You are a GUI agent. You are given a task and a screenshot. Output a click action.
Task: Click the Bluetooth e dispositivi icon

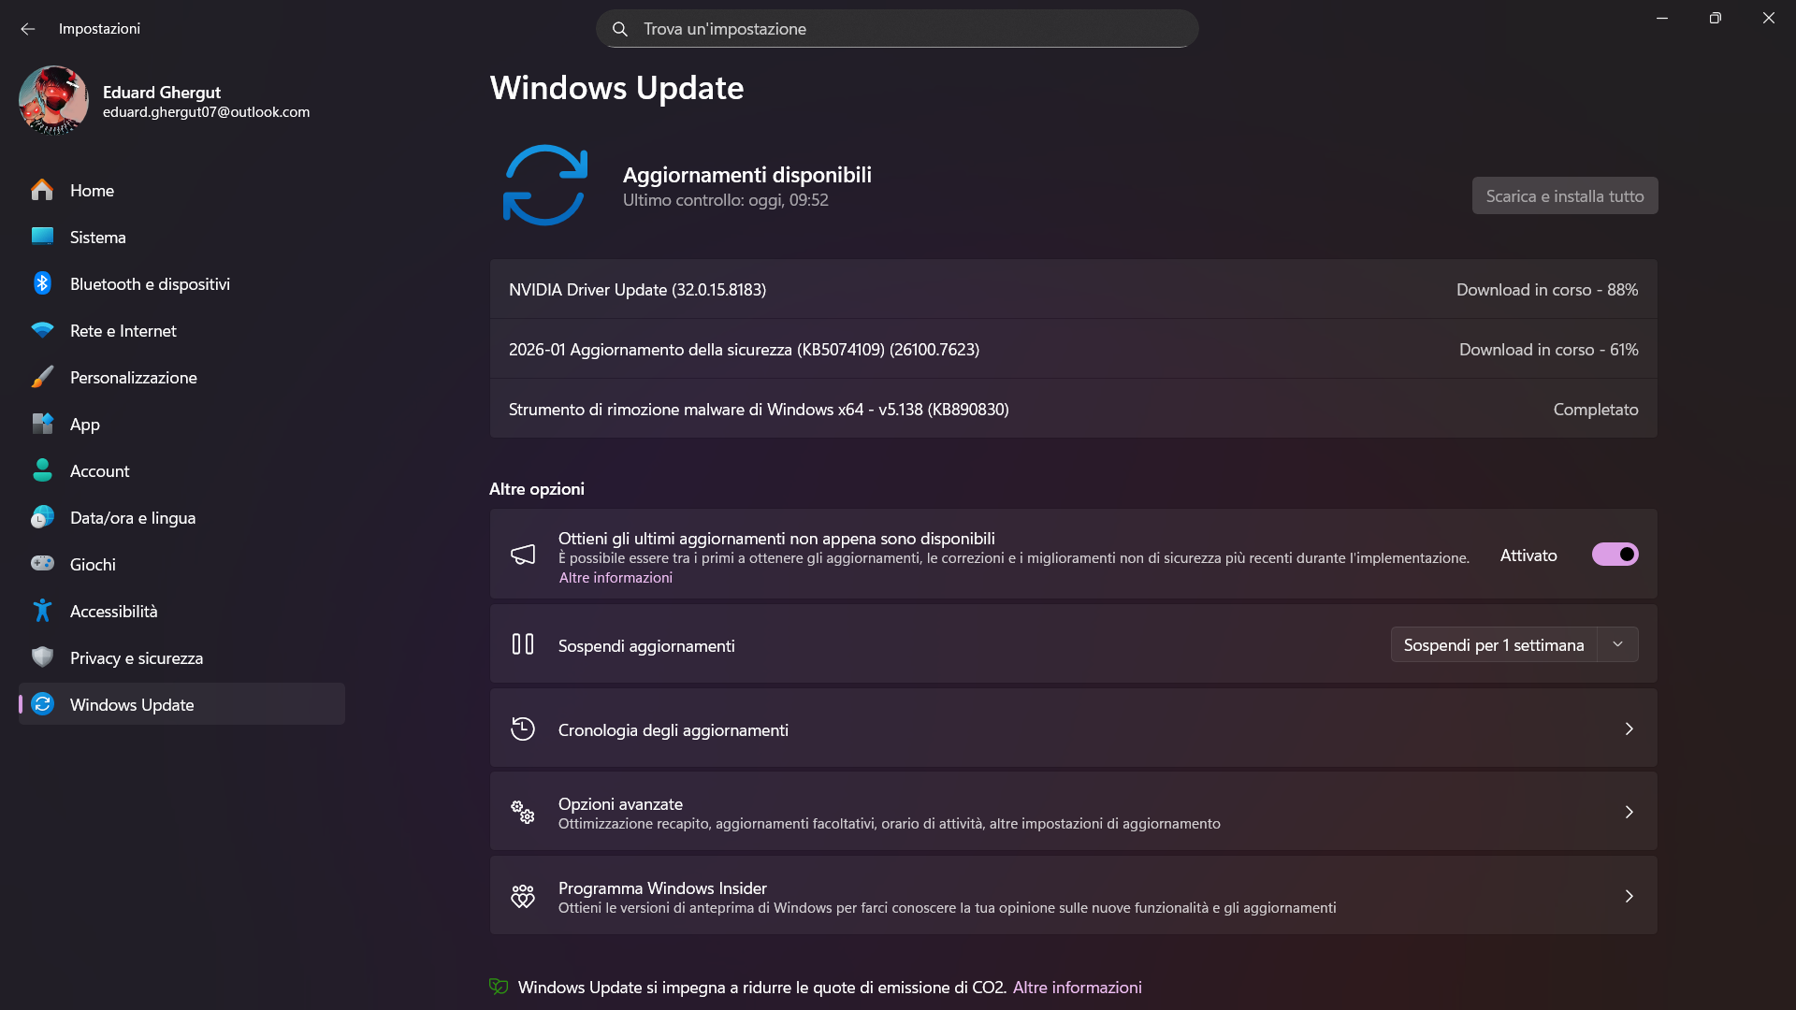tap(42, 283)
